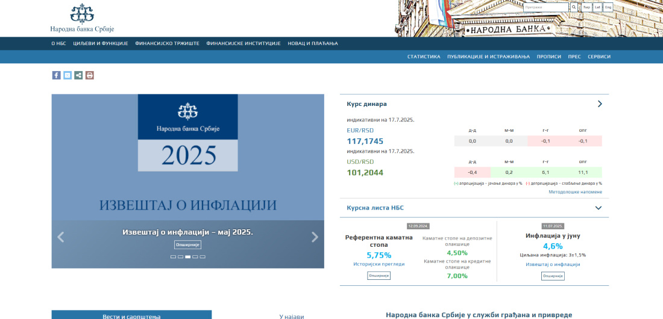This screenshot has width=663, height=319.
Task: Click Опширније button on inflation report slide
Action: point(187,245)
